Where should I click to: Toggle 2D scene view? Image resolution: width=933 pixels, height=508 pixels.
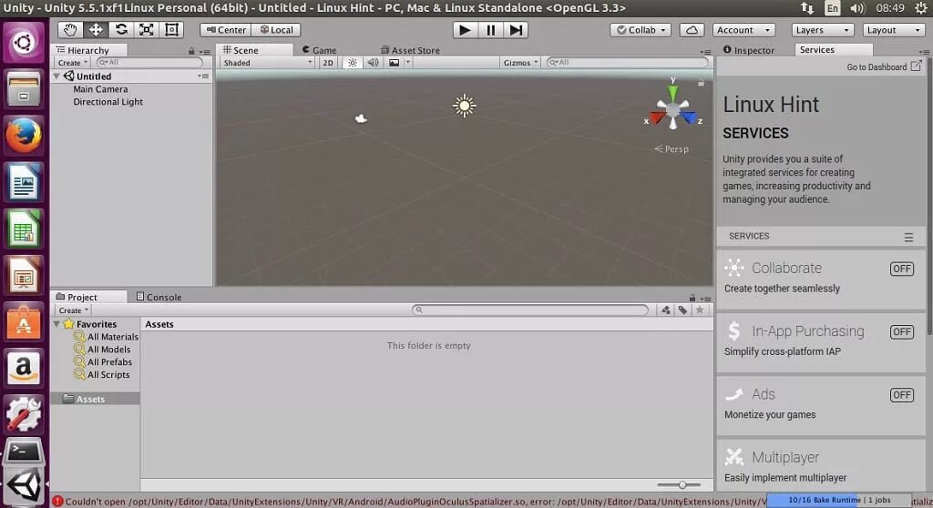(x=327, y=63)
